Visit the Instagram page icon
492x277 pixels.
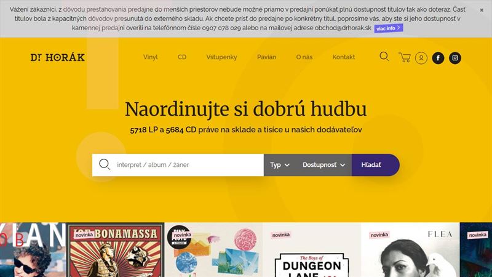[x=455, y=58]
